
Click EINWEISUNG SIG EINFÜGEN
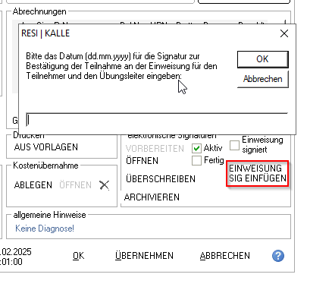[x=258, y=174]
